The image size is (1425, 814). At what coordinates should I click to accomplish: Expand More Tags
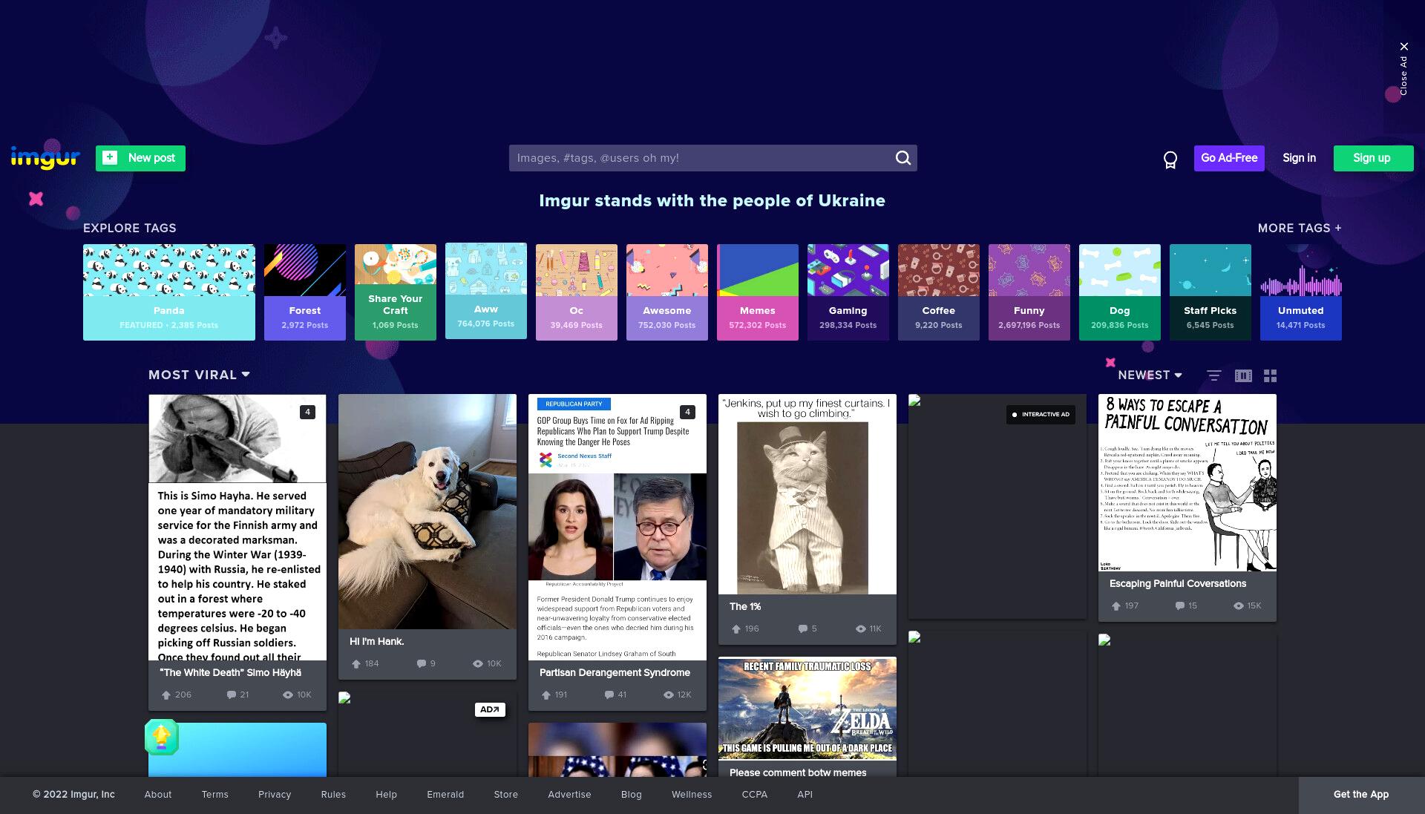click(1300, 228)
